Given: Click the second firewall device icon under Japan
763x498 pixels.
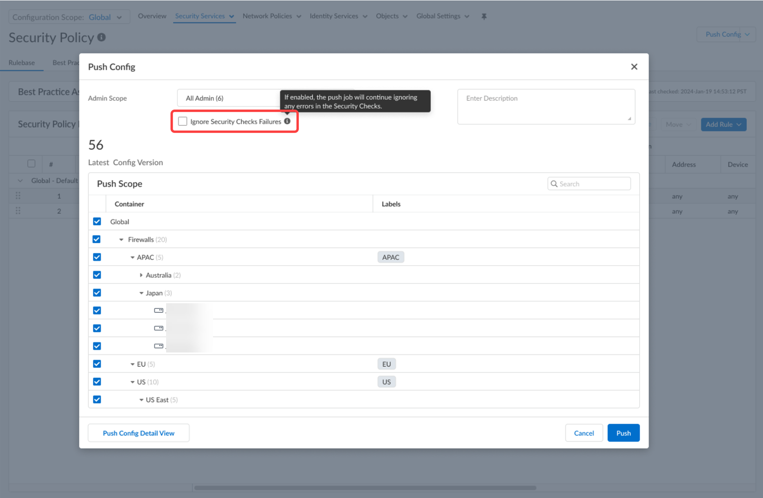Looking at the screenshot, I should (x=159, y=328).
